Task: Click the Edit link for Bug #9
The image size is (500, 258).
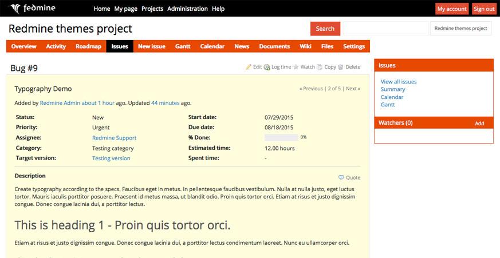Action: tap(257, 67)
